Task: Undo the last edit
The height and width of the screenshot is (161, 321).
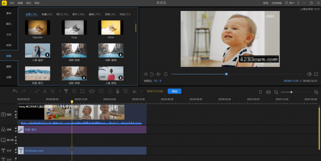Action: (15, 91)
